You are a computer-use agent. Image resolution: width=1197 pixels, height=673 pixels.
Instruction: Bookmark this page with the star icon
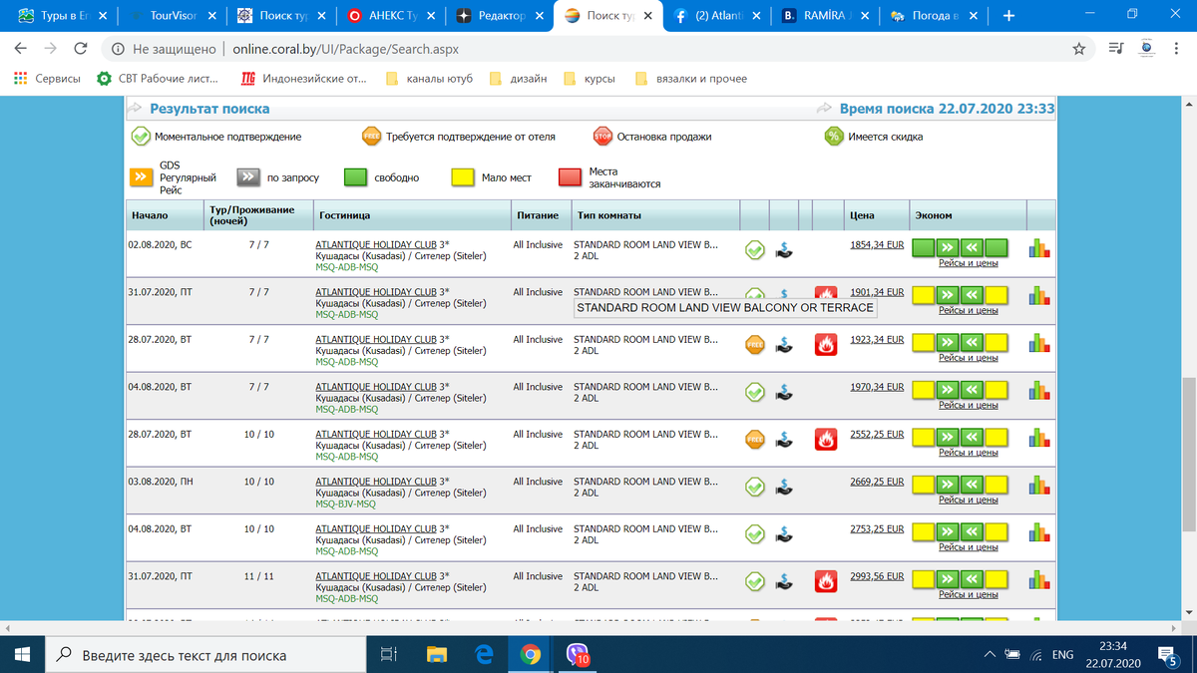1078,49
